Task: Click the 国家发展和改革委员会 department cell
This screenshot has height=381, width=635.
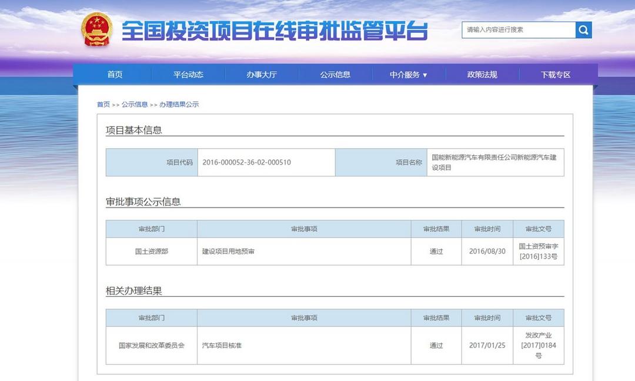Action: pos(152,345)
